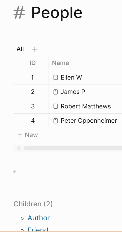This screenshot has height=232, width=122.
Task: Click the hash icon before People title
Action: 19,13
